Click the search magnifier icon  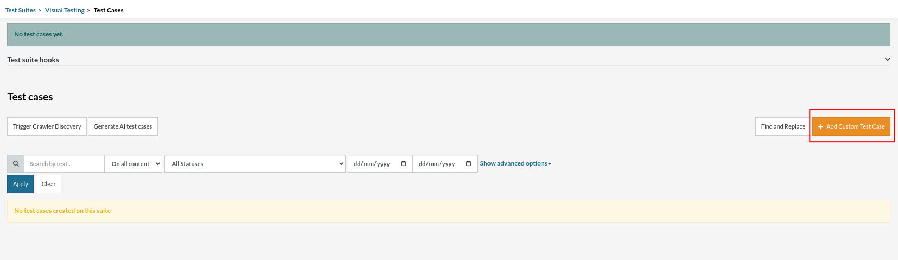pos(16,163)
